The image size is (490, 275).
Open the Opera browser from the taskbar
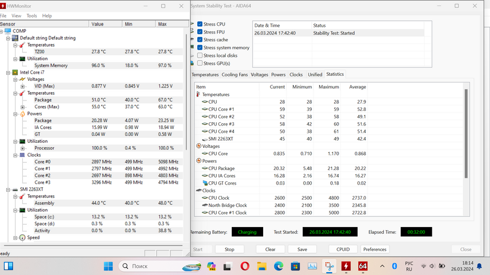click(x=244, y=266)
